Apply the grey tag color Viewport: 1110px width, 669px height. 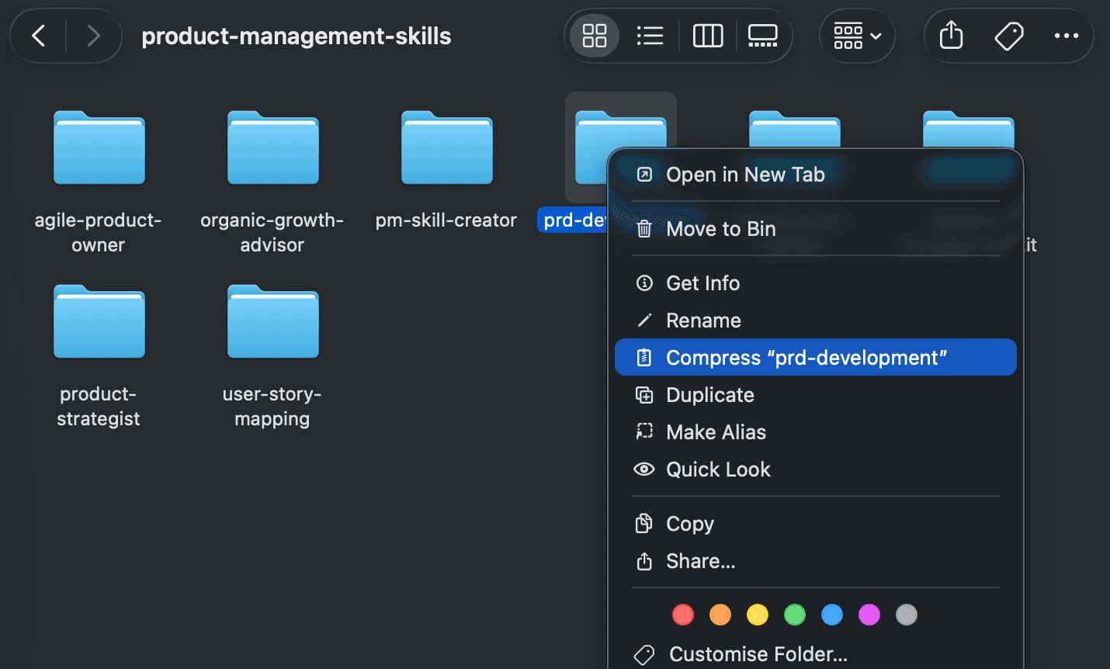907,615
